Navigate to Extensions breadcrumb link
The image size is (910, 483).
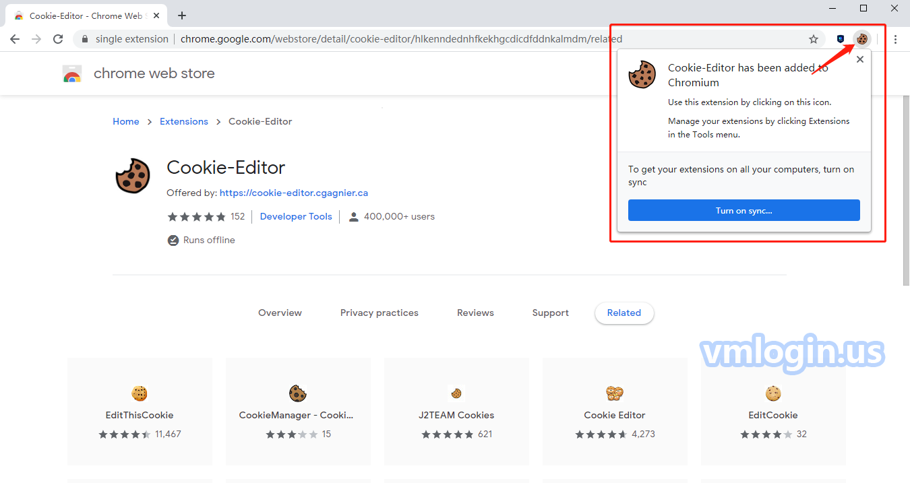[x=183, y=121]
